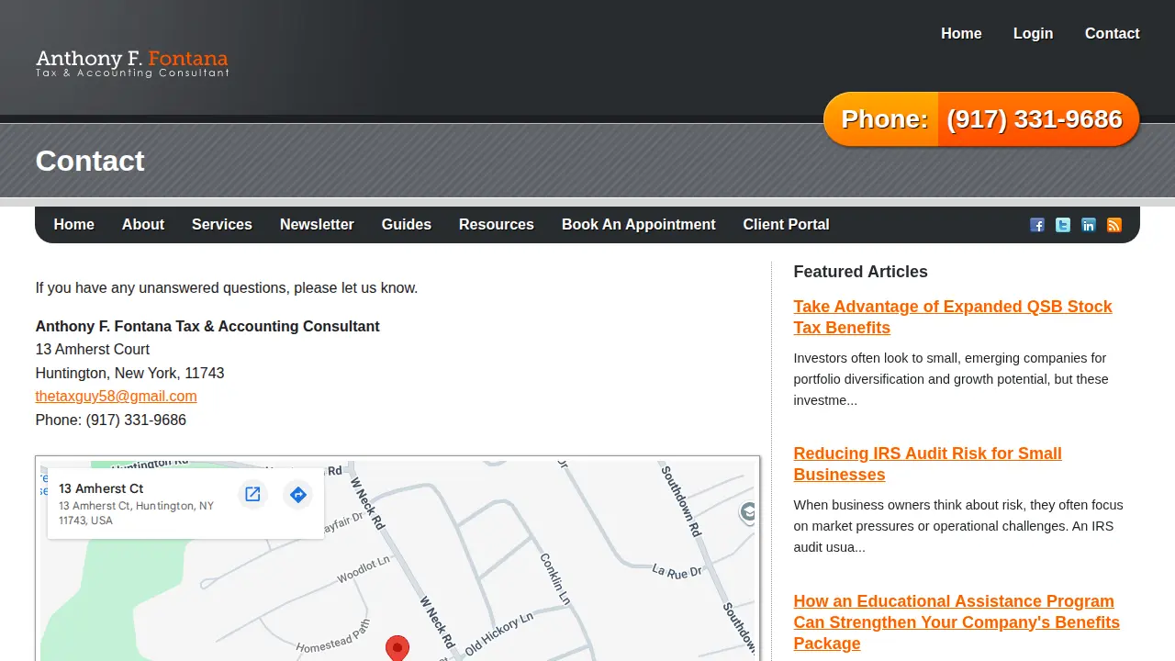Image resolution: width=1175 pixels, height=661 pixels.
Task: Click the Anthony F. Fontana Tax & Accounting Consultant bold name
Action: [x=207, y=327]
